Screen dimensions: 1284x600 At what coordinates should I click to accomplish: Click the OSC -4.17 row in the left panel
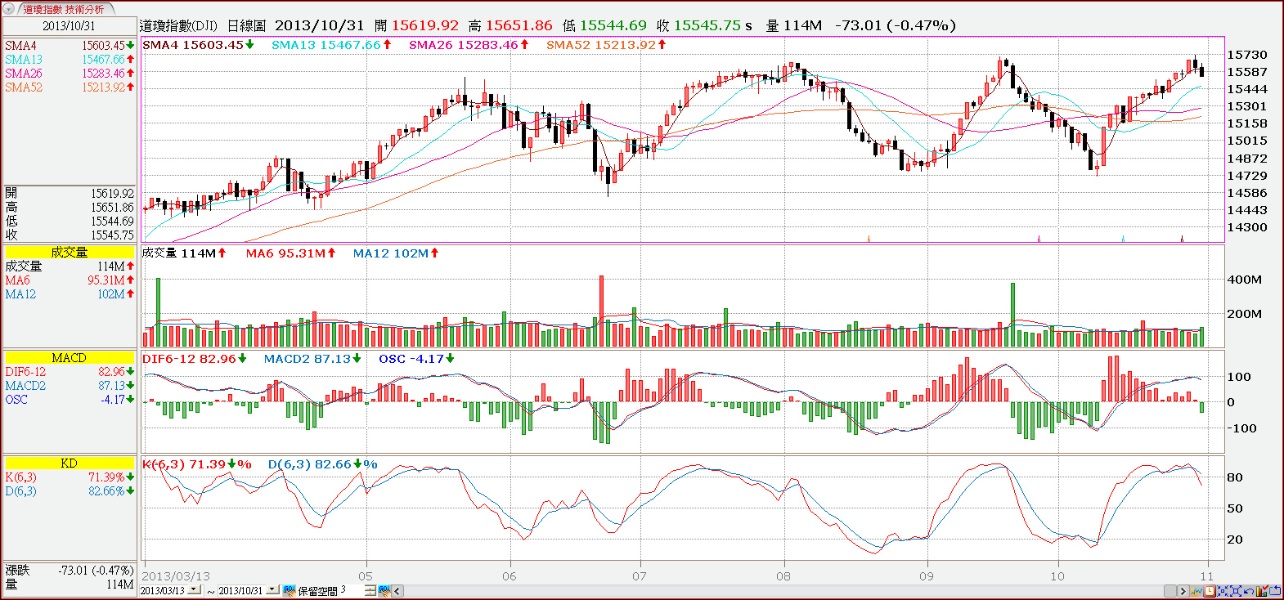(x=69, y=400)
